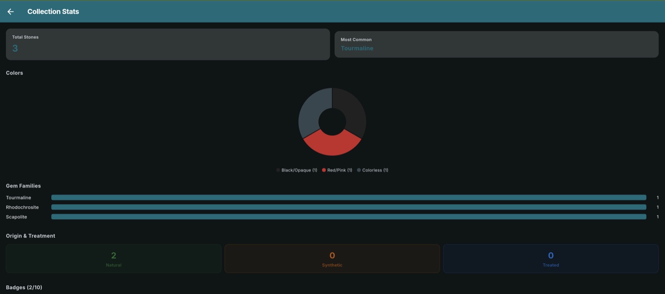The image size is (665, 294).
Task: Open the Total Stones card
Action: pyautogui.click(x=168, y=44)
